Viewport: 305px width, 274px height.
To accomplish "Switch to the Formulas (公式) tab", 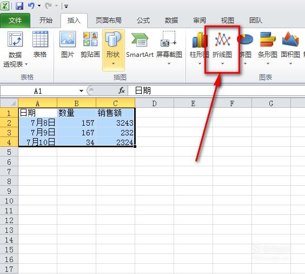I will click(143, 21).
